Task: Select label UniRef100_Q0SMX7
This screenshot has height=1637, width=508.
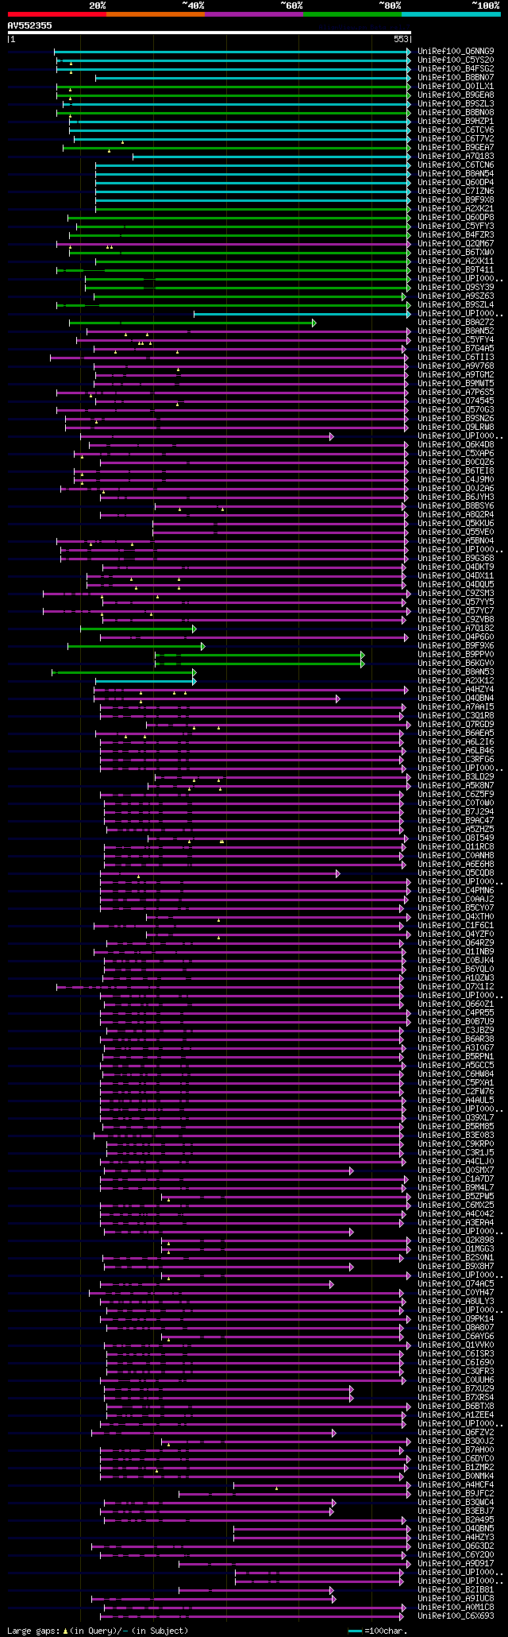Action: tap(456, 1171)
